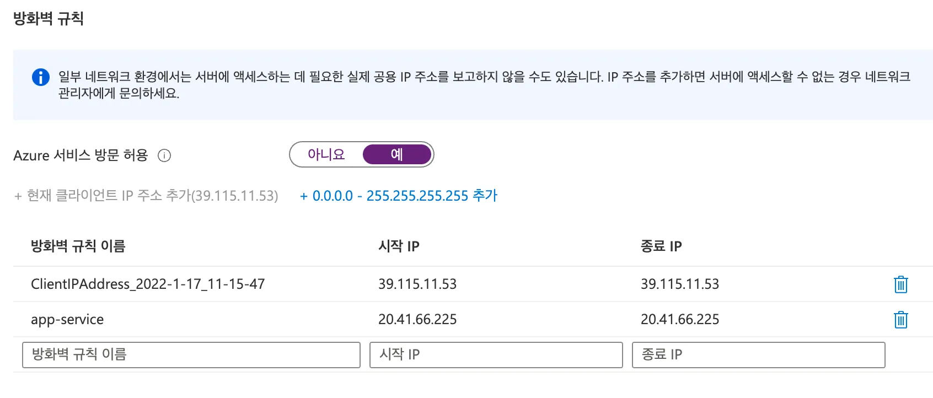Click the empty 시작 IP input box

click(x=496, y=355)
